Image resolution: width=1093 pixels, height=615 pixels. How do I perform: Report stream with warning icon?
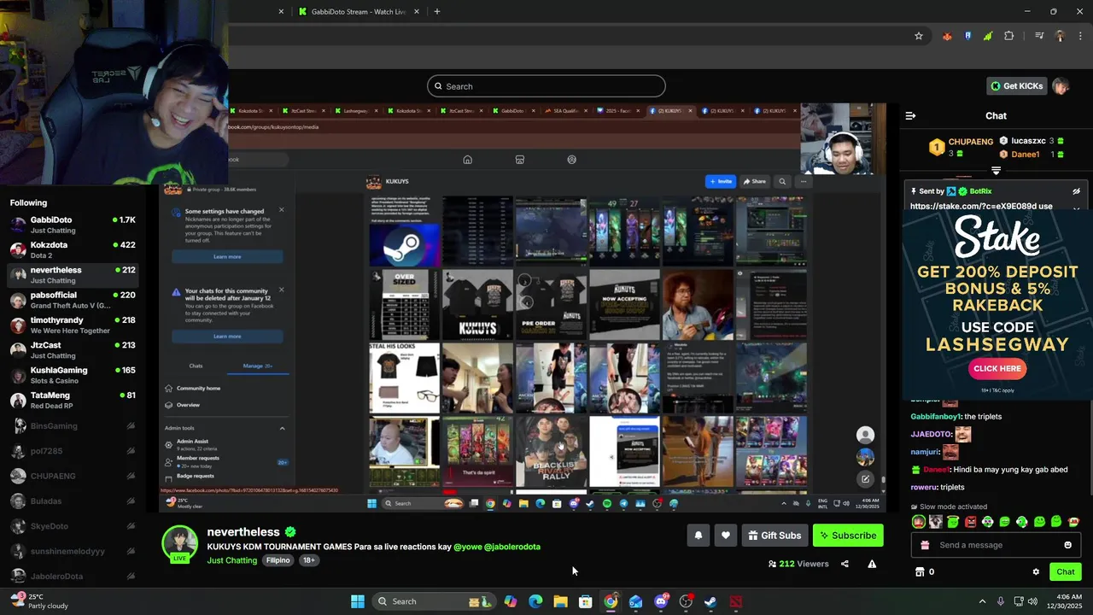pyautogui.click(x=872, y=564)
